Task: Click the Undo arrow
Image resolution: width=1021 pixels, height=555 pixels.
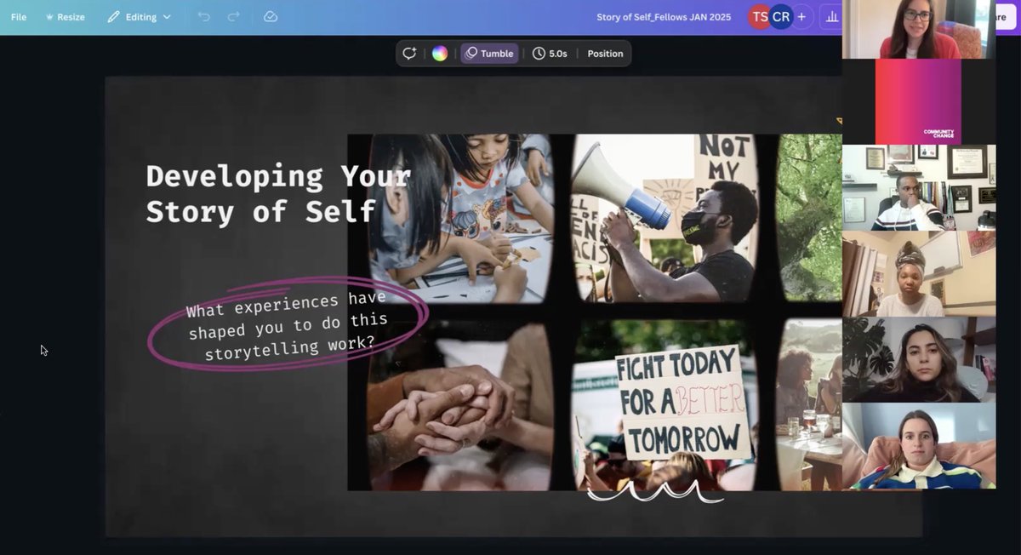Action: tap(203, 17)
